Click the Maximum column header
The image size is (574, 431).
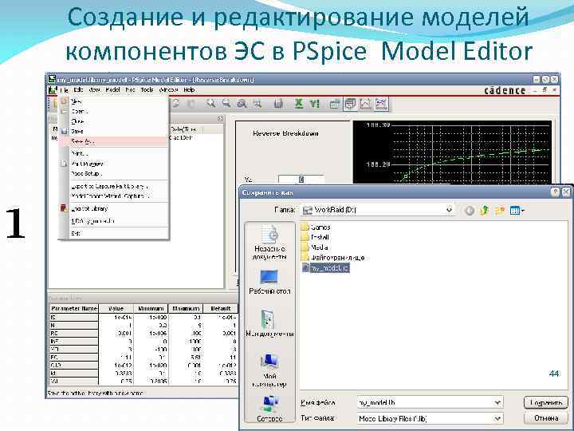tap(186, 309)
